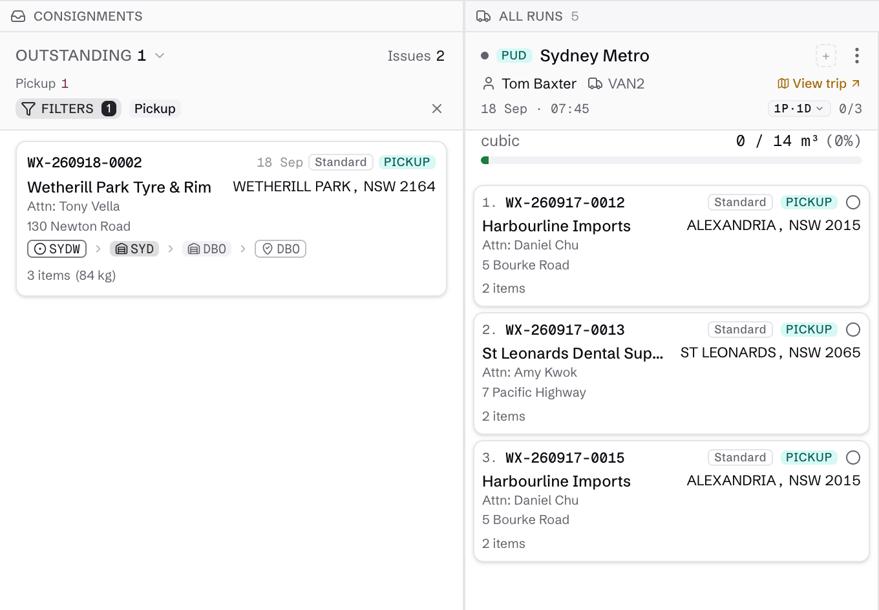Screen dimensions: 879x610
Task: Click the Sydney Metro run title
Action: point(595,56)
